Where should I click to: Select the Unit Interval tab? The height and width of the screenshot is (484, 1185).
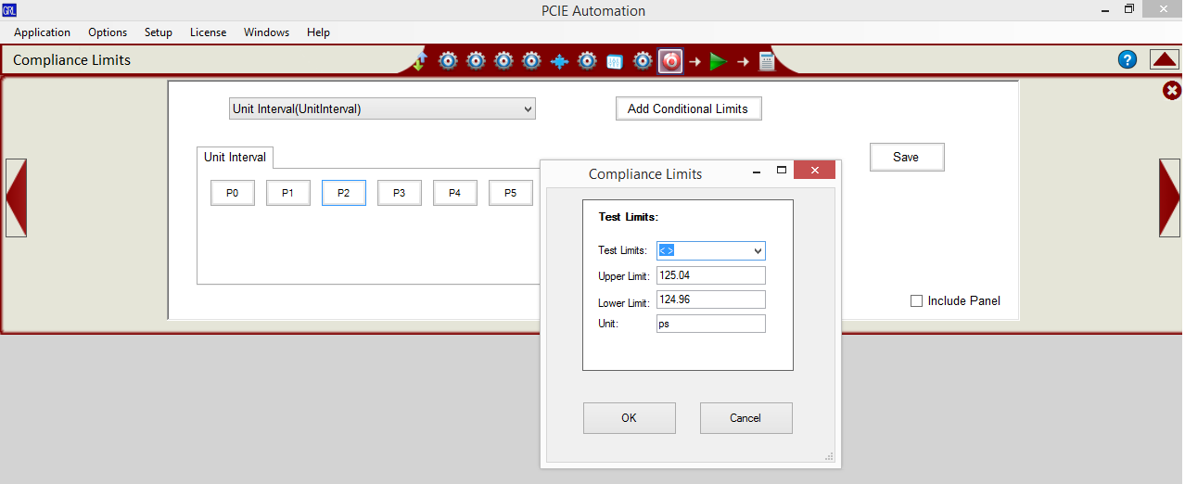pos(235,158)
